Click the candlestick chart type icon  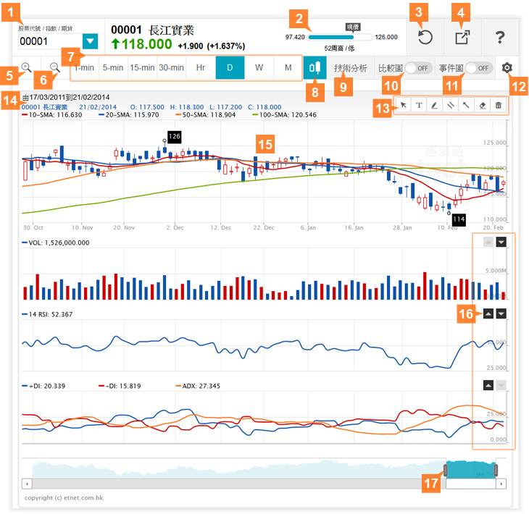pyautogui.click(x=315, y=67)
